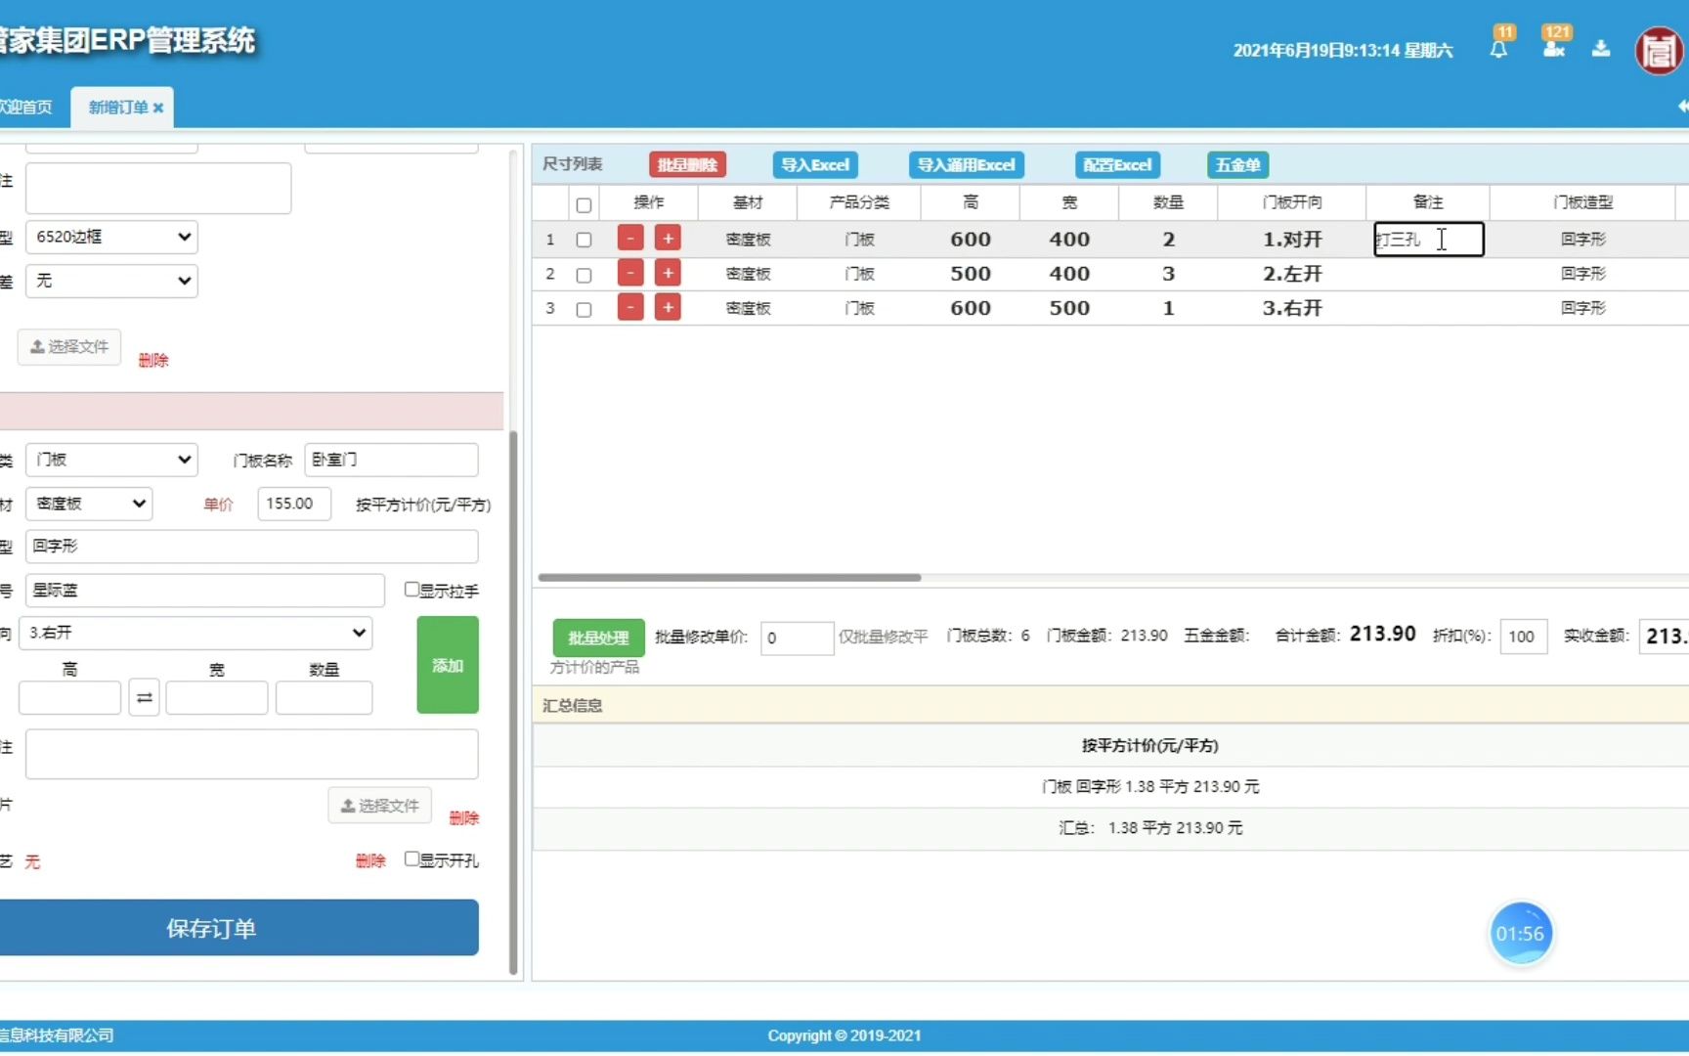Click the 门板造型 column header

[x=1583, y=202]
